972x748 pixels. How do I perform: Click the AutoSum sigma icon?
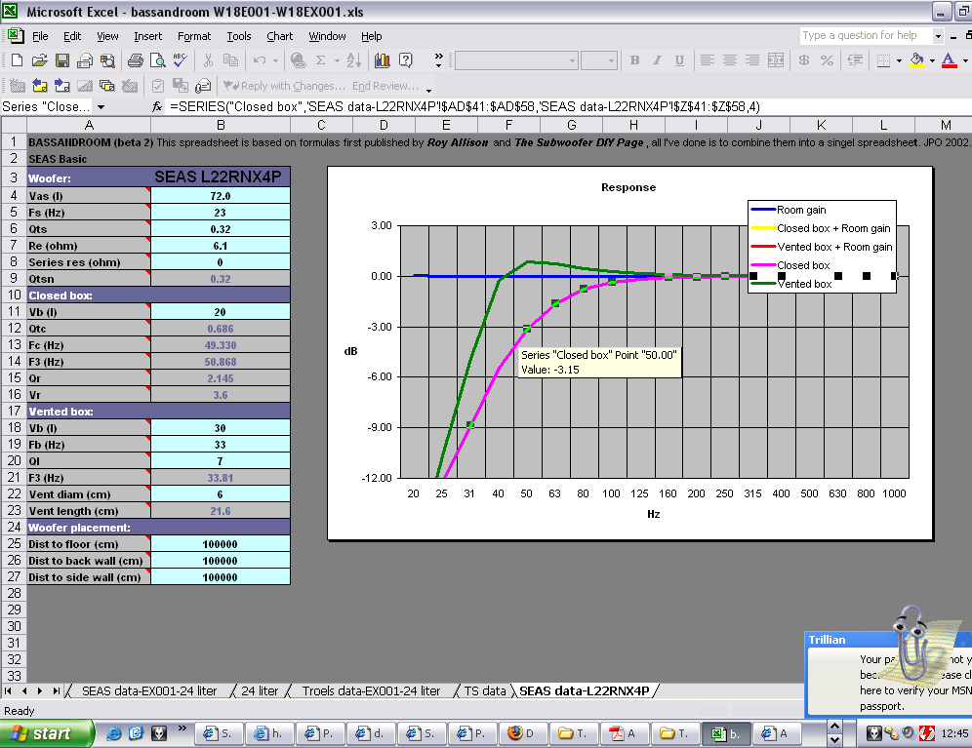(x=320, y=60)
